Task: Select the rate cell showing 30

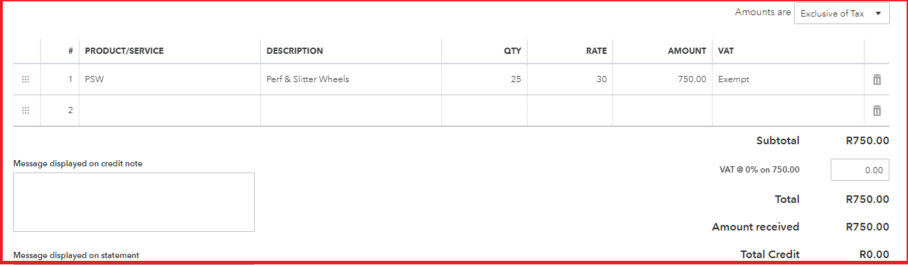Action: (x=570, y=79)
